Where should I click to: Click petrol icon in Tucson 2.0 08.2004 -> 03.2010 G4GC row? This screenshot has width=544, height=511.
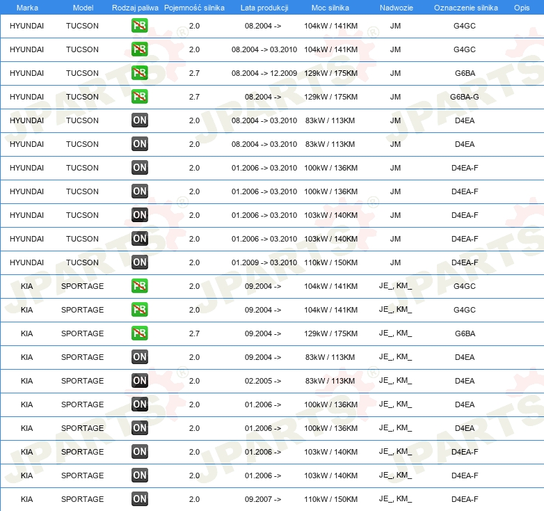click(139, 49)
